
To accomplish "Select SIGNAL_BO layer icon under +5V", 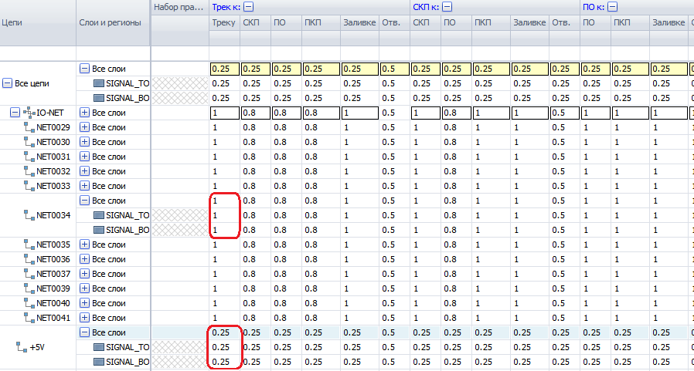I will click(x=98, y=362).
